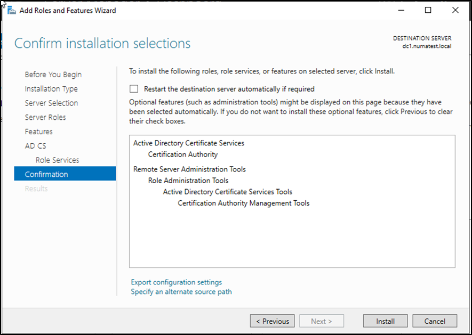Cancel the wizard
Viewport: 472px width, 335px height.
tap(435, 321)
